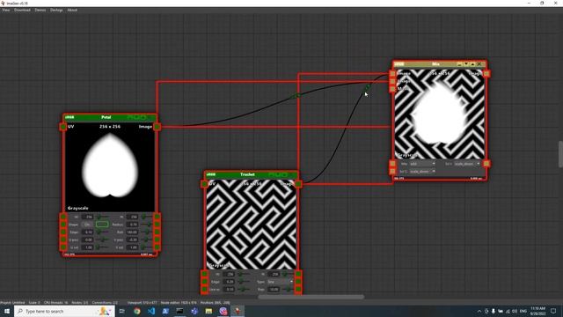Click the Petal node Image output port
The height and width of the screenshot is (317, 563).
point(157,127)
